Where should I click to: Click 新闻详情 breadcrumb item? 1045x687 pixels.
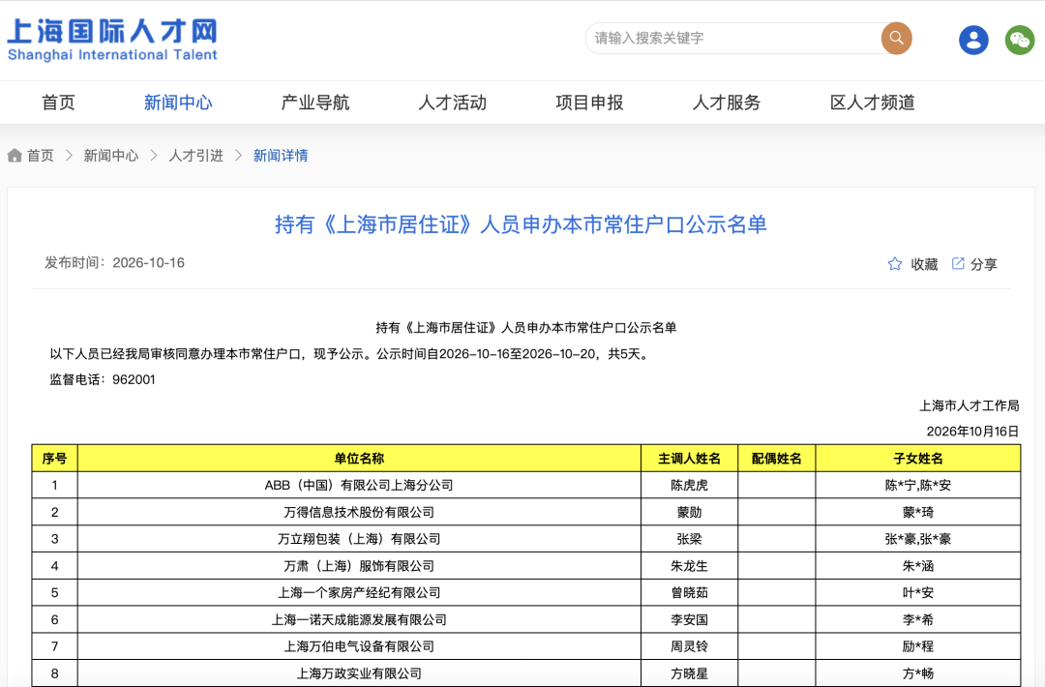point(281,155)
